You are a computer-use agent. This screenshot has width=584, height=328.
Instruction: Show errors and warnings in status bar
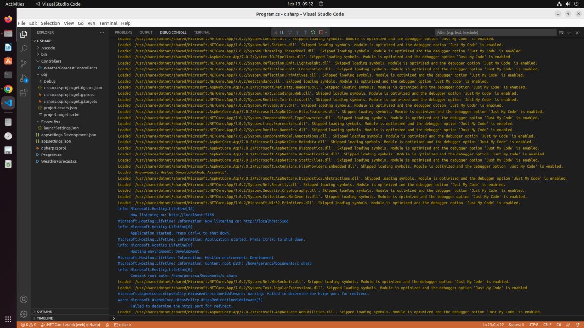pos(28,325)
